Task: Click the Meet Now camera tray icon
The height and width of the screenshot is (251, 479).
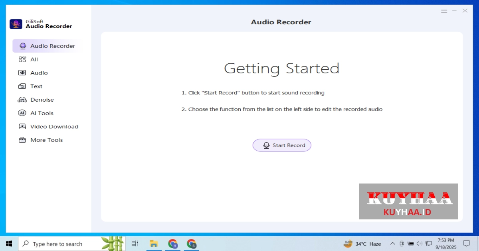Action: click(x=402, y=243)
